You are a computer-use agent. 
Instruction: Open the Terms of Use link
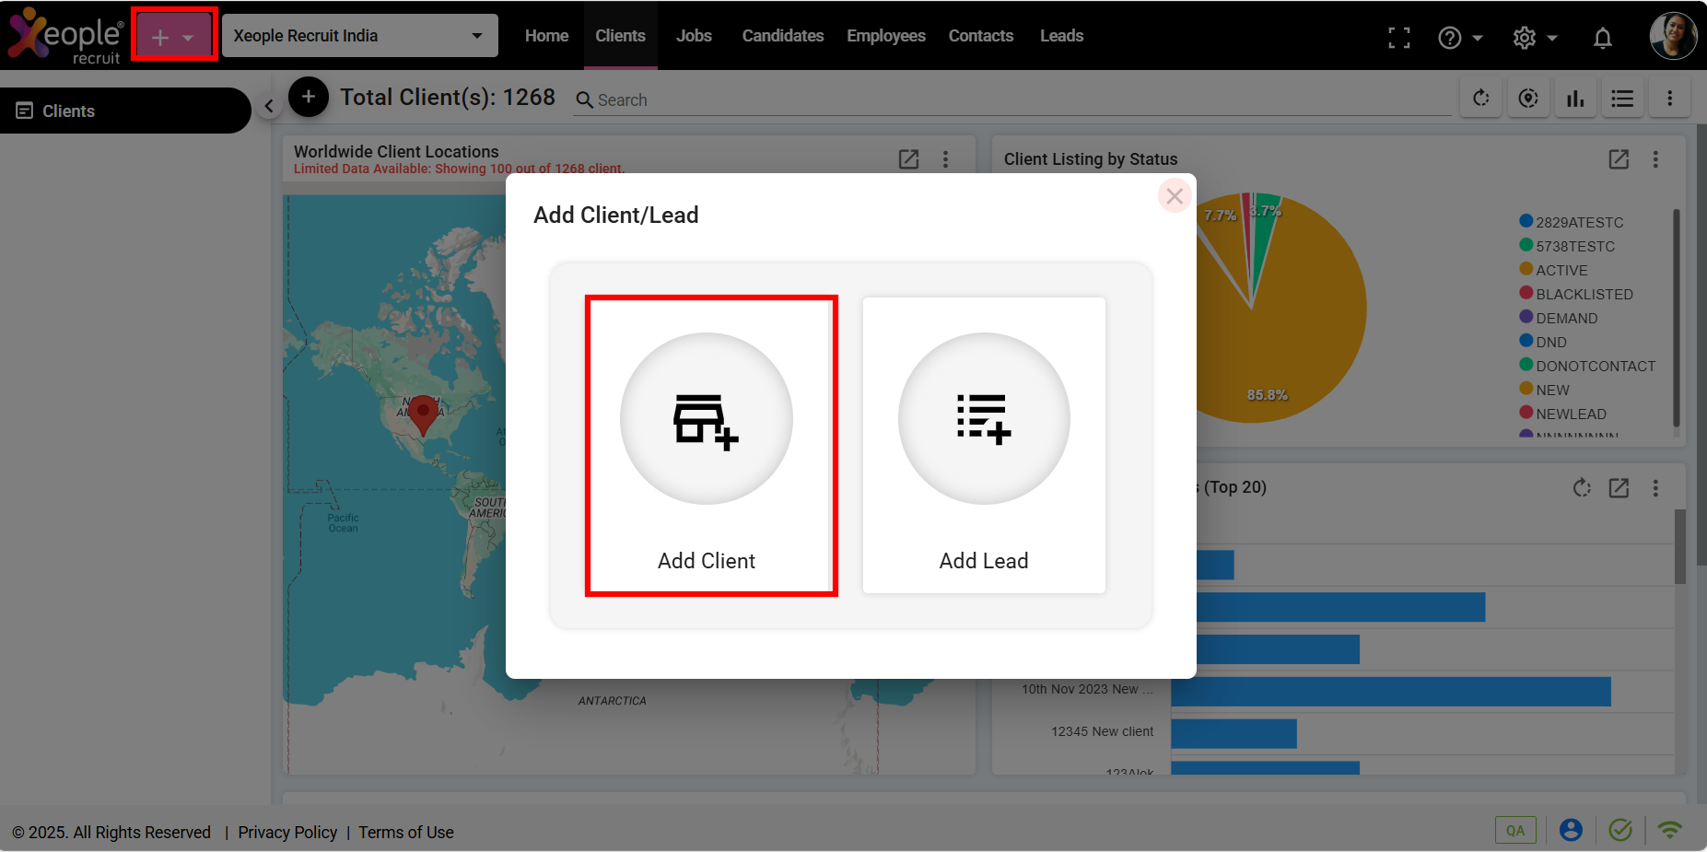click(x=406, y=832)
